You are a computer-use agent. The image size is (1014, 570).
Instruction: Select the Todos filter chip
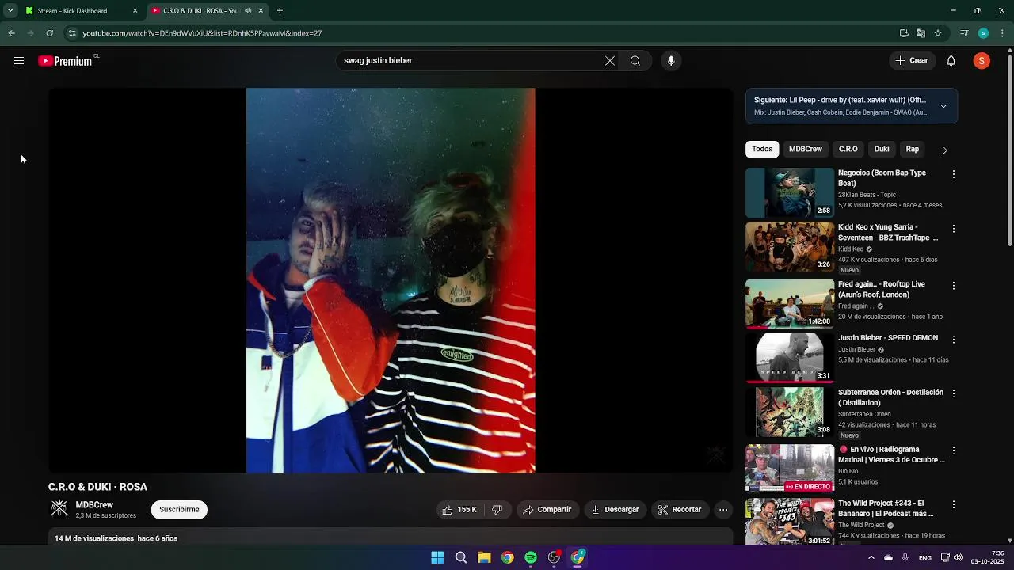pos(762,149)
